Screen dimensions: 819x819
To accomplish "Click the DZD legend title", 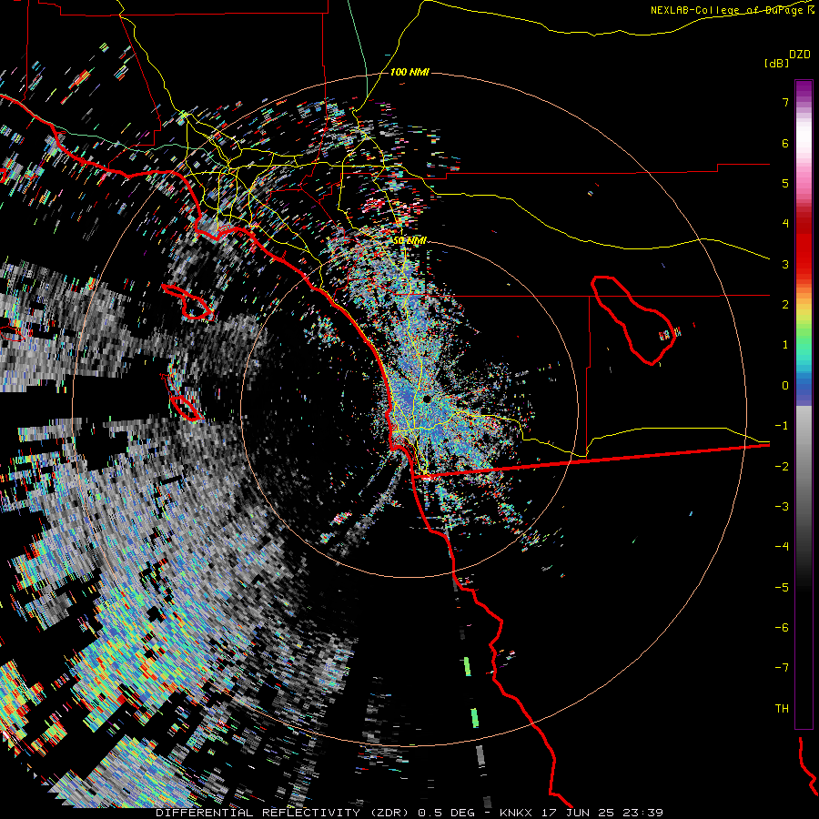I will click(800, 55).
